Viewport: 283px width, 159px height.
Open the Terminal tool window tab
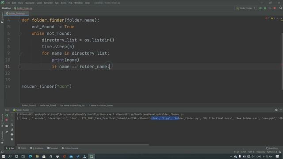[53, 148]
